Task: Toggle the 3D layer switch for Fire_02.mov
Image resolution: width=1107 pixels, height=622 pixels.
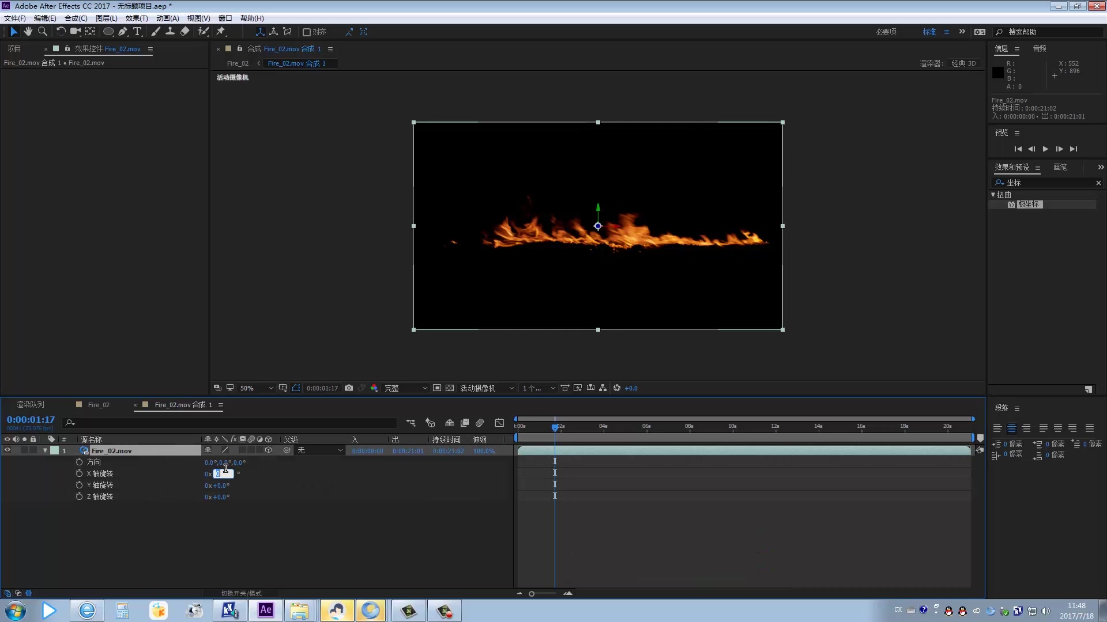Action: pos(268,450)
